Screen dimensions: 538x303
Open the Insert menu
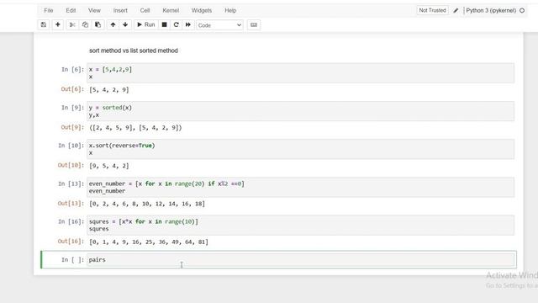click(x=120, y=10)
